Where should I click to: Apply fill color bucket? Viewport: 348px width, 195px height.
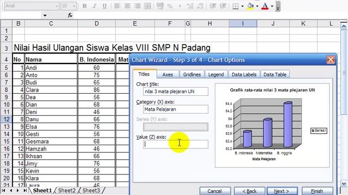point(251,6)
